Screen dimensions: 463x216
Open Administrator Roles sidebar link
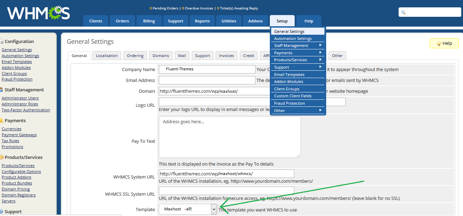(x=20, y=104)
